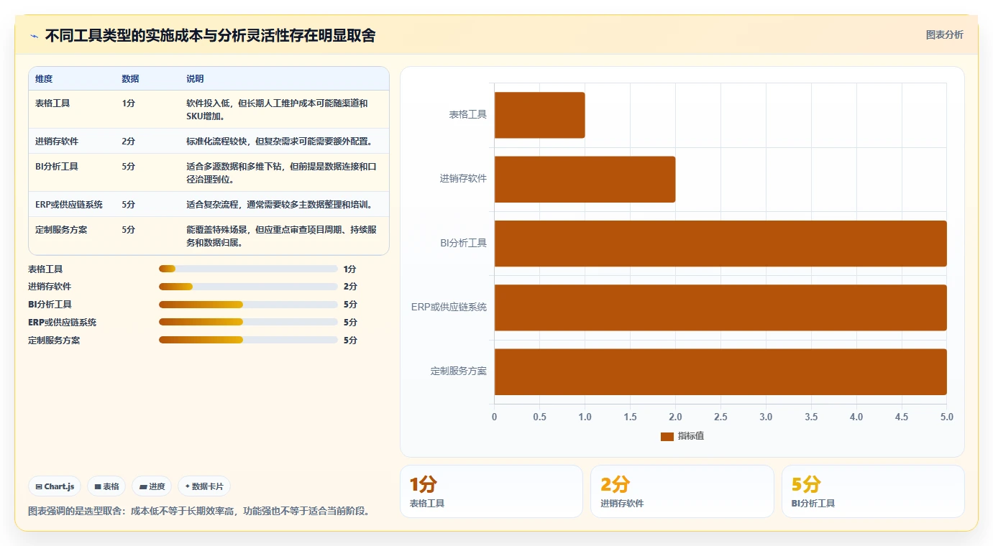This screenshot has width=993, height=546.
Task: Click the 进销存软件 y-axis label in chart
Action: point(464,178)
